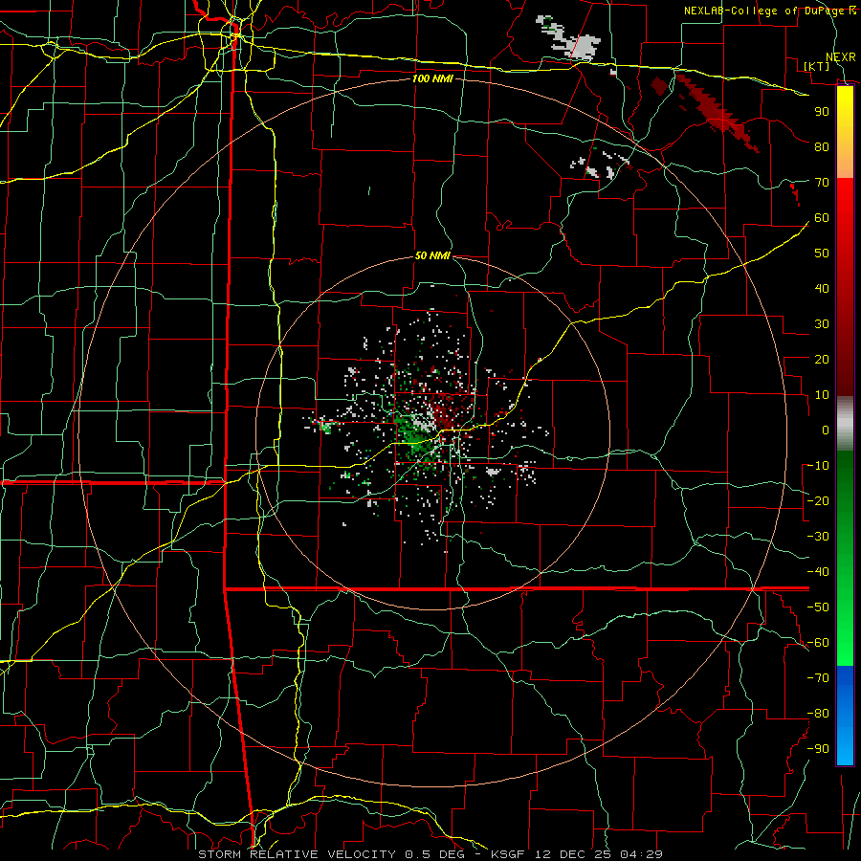Screen dimensions: 861x861
Task: Click the long dark red streak in the northeast
Action: point(717,113)
